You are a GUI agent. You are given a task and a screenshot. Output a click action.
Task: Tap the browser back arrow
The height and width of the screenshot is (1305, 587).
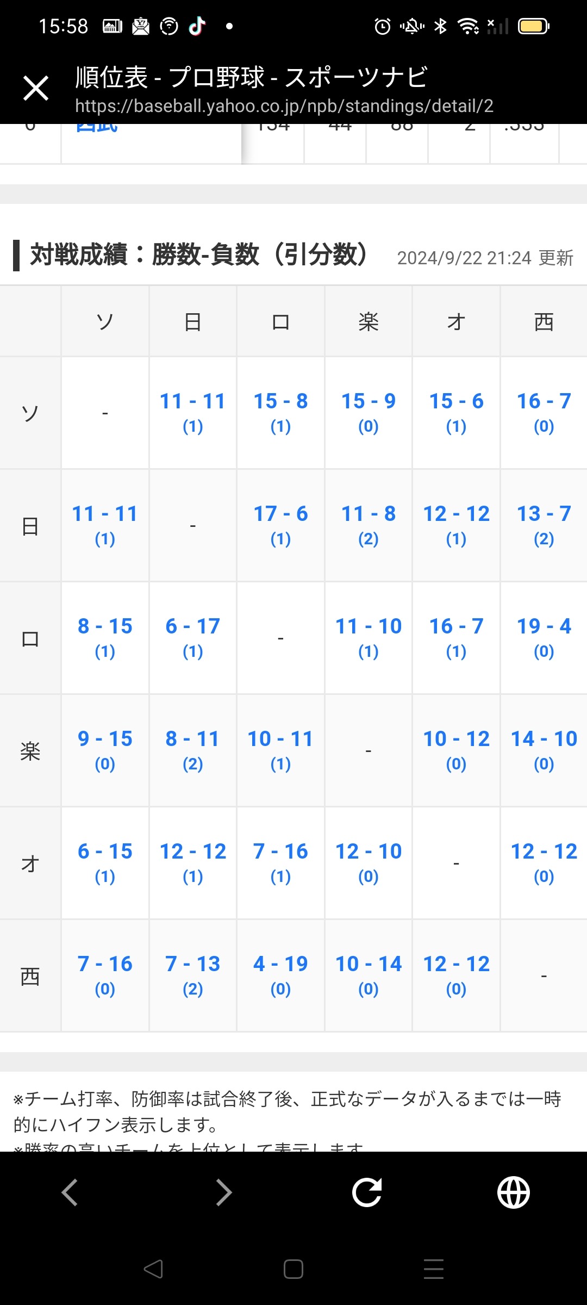click(x=70, y=1192)
